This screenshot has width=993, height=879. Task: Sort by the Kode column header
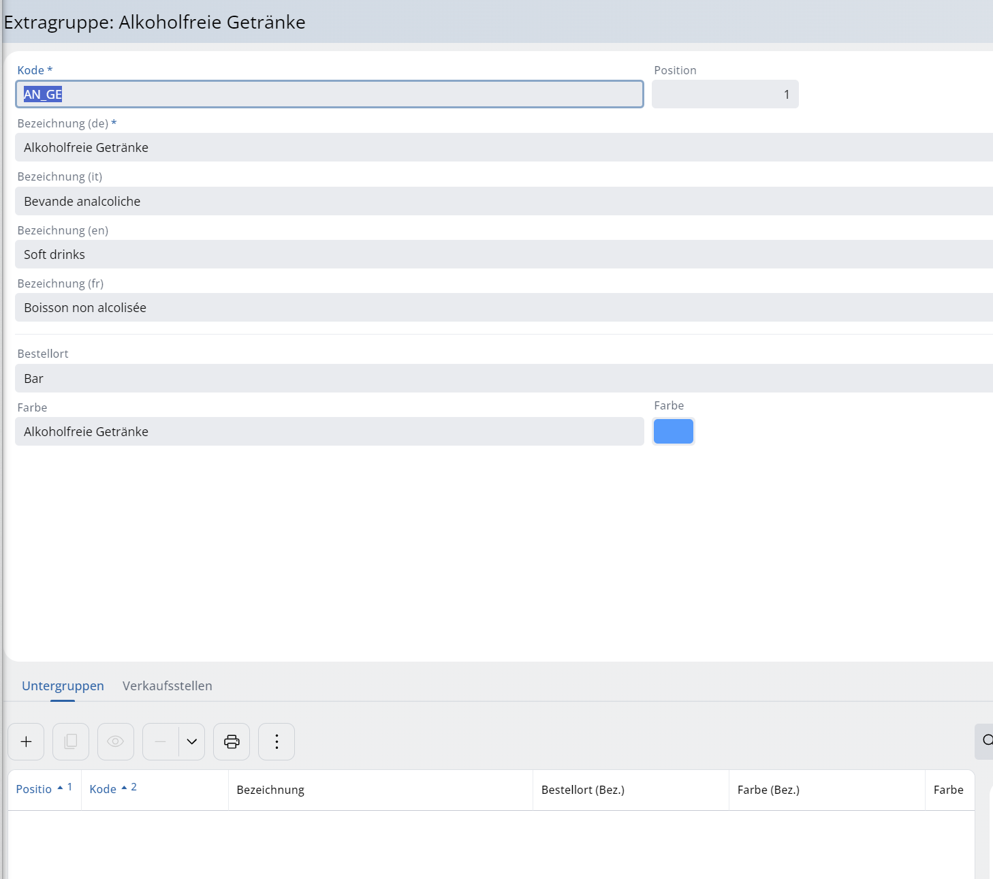coord(103,789)
